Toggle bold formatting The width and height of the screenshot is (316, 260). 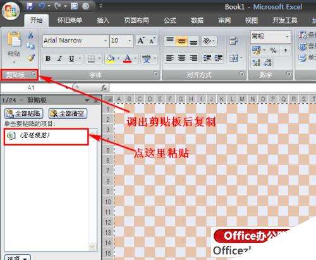pyautogui.click(x=48, y=58)
